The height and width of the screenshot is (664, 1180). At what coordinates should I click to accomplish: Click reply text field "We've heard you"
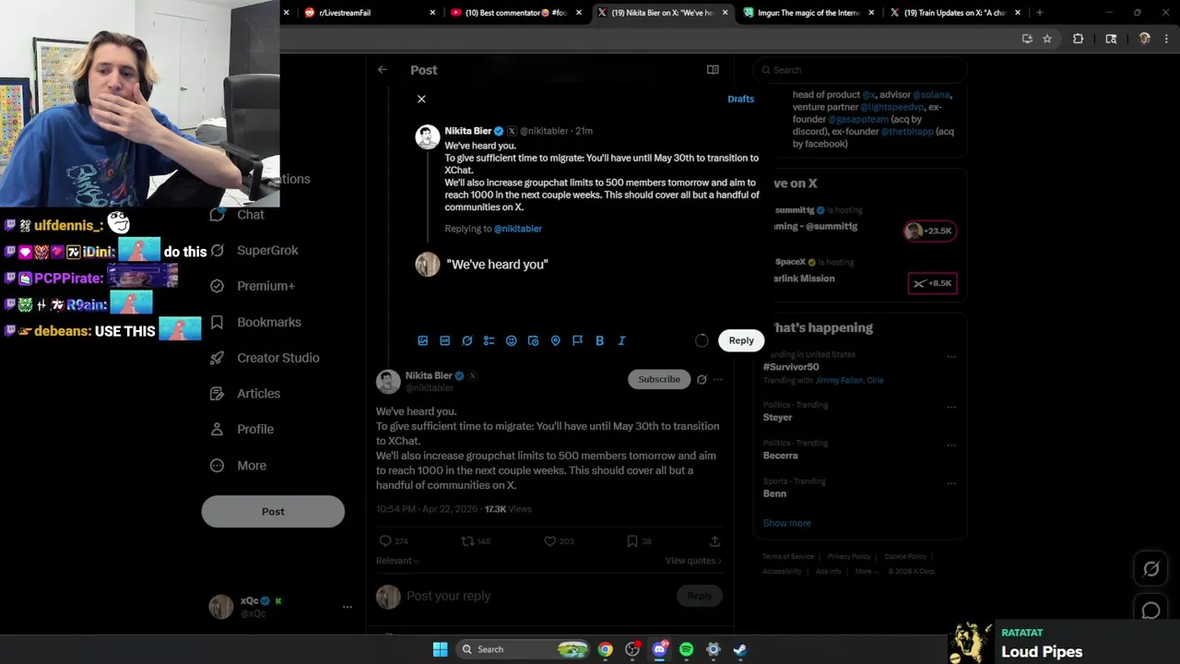tap(497, 265)
